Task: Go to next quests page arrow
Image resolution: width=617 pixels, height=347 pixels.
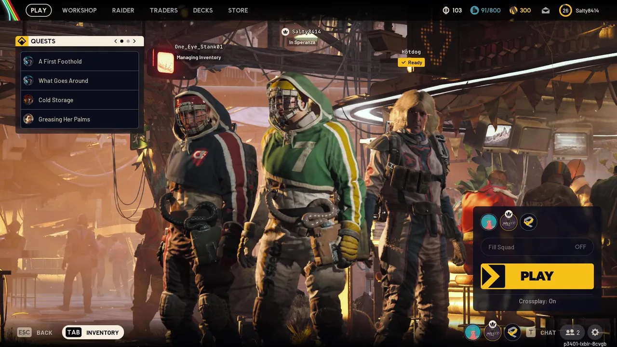Action: tap(134, 41)
